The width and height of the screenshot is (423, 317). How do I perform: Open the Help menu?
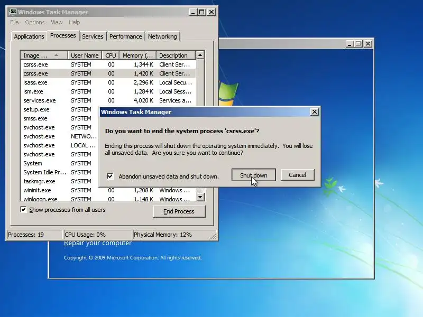coord(74,22)
